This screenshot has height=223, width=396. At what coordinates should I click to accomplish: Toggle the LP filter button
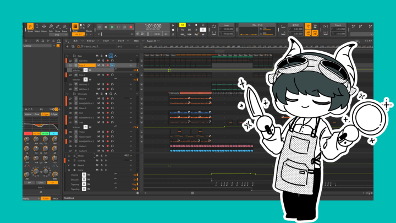(x=53, y=183)
